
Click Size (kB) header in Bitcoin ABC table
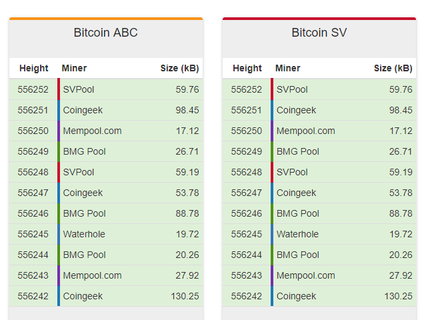[x=179, y=68]
